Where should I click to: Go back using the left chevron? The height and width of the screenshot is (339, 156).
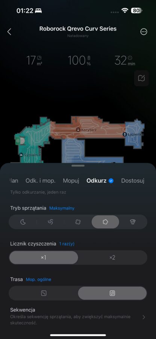(9, 32)
